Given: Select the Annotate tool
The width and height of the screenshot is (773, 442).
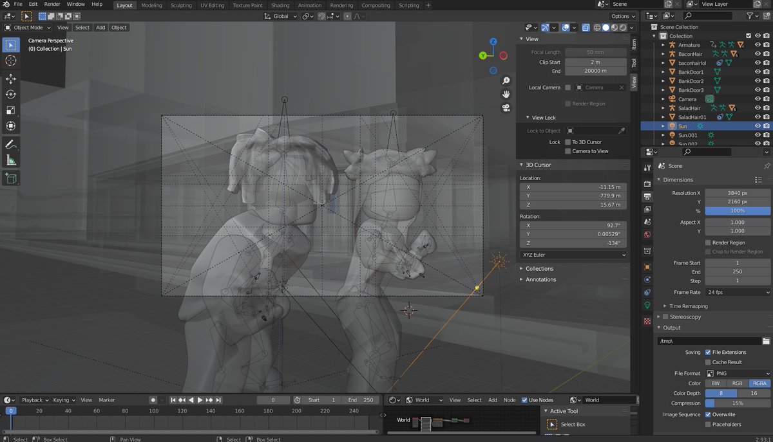Looking at the screenshot, I should [x=10, y=144].
